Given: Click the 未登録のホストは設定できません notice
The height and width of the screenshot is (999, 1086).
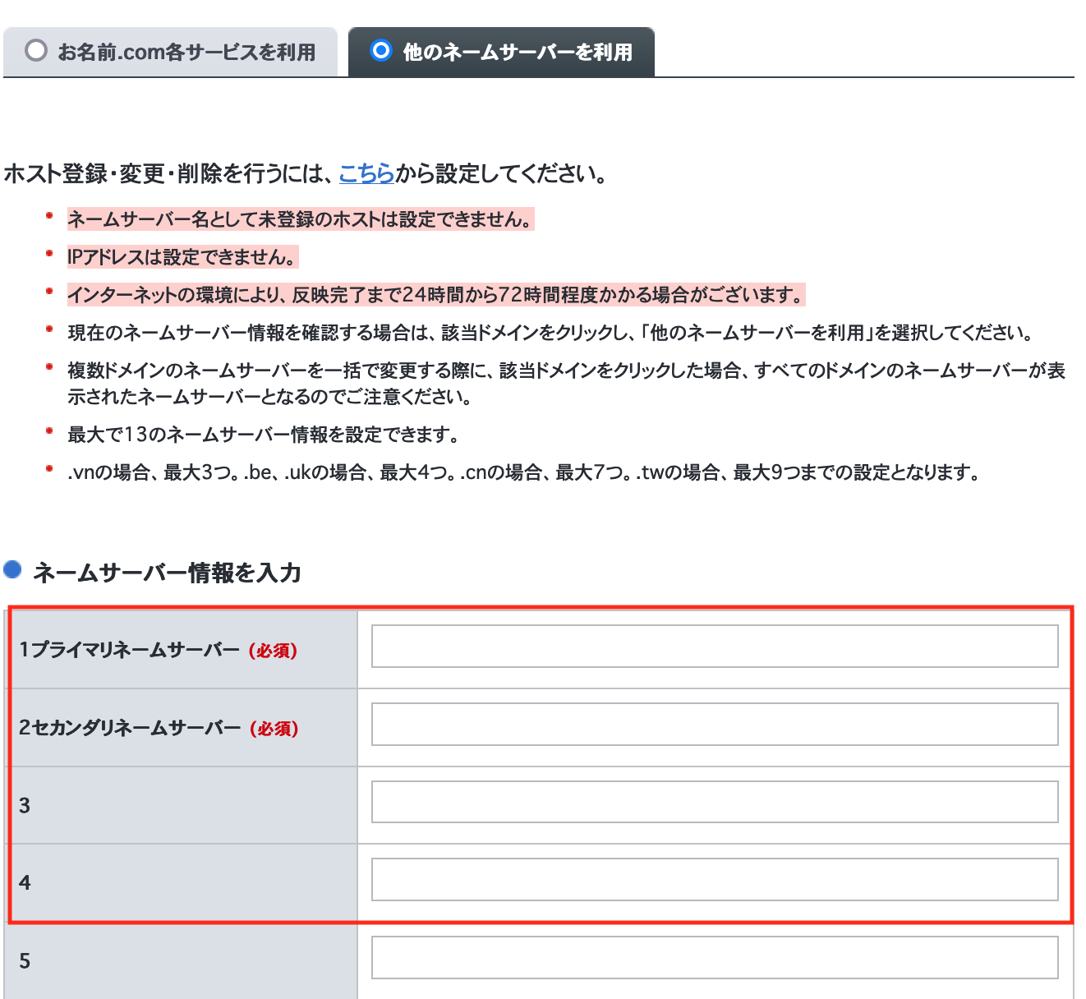Looking at the screenshot, I should tap(301, 219).
